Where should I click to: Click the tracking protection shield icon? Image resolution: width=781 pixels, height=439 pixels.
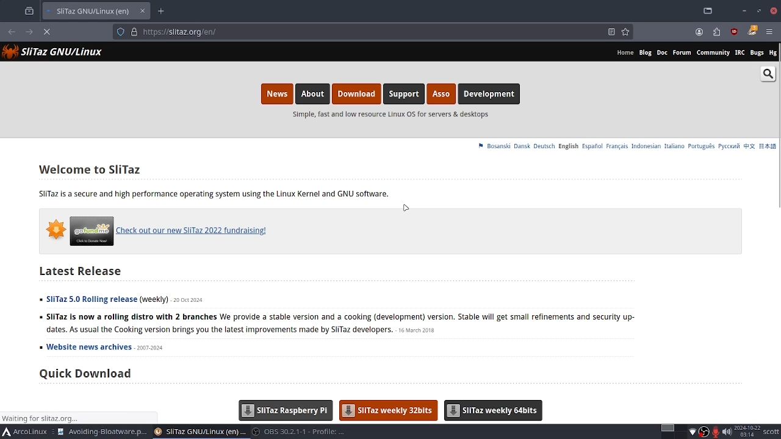121,32
